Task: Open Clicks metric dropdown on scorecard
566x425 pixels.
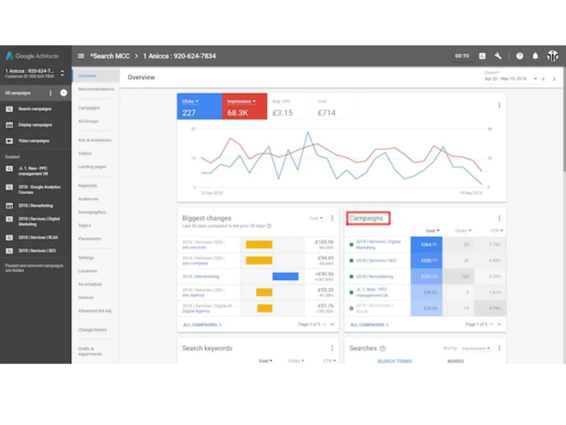Action: [190, 101]
